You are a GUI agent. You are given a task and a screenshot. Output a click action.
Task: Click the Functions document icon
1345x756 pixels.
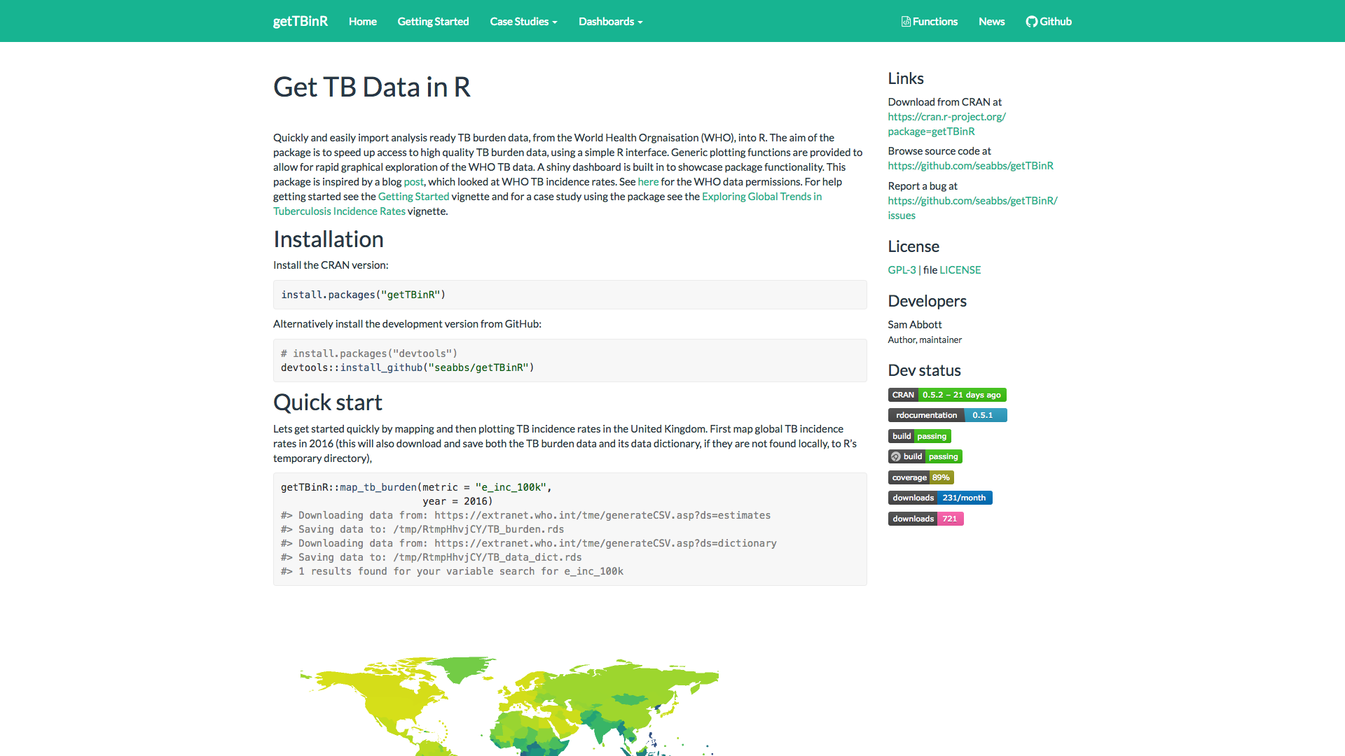tap(906, 22)
